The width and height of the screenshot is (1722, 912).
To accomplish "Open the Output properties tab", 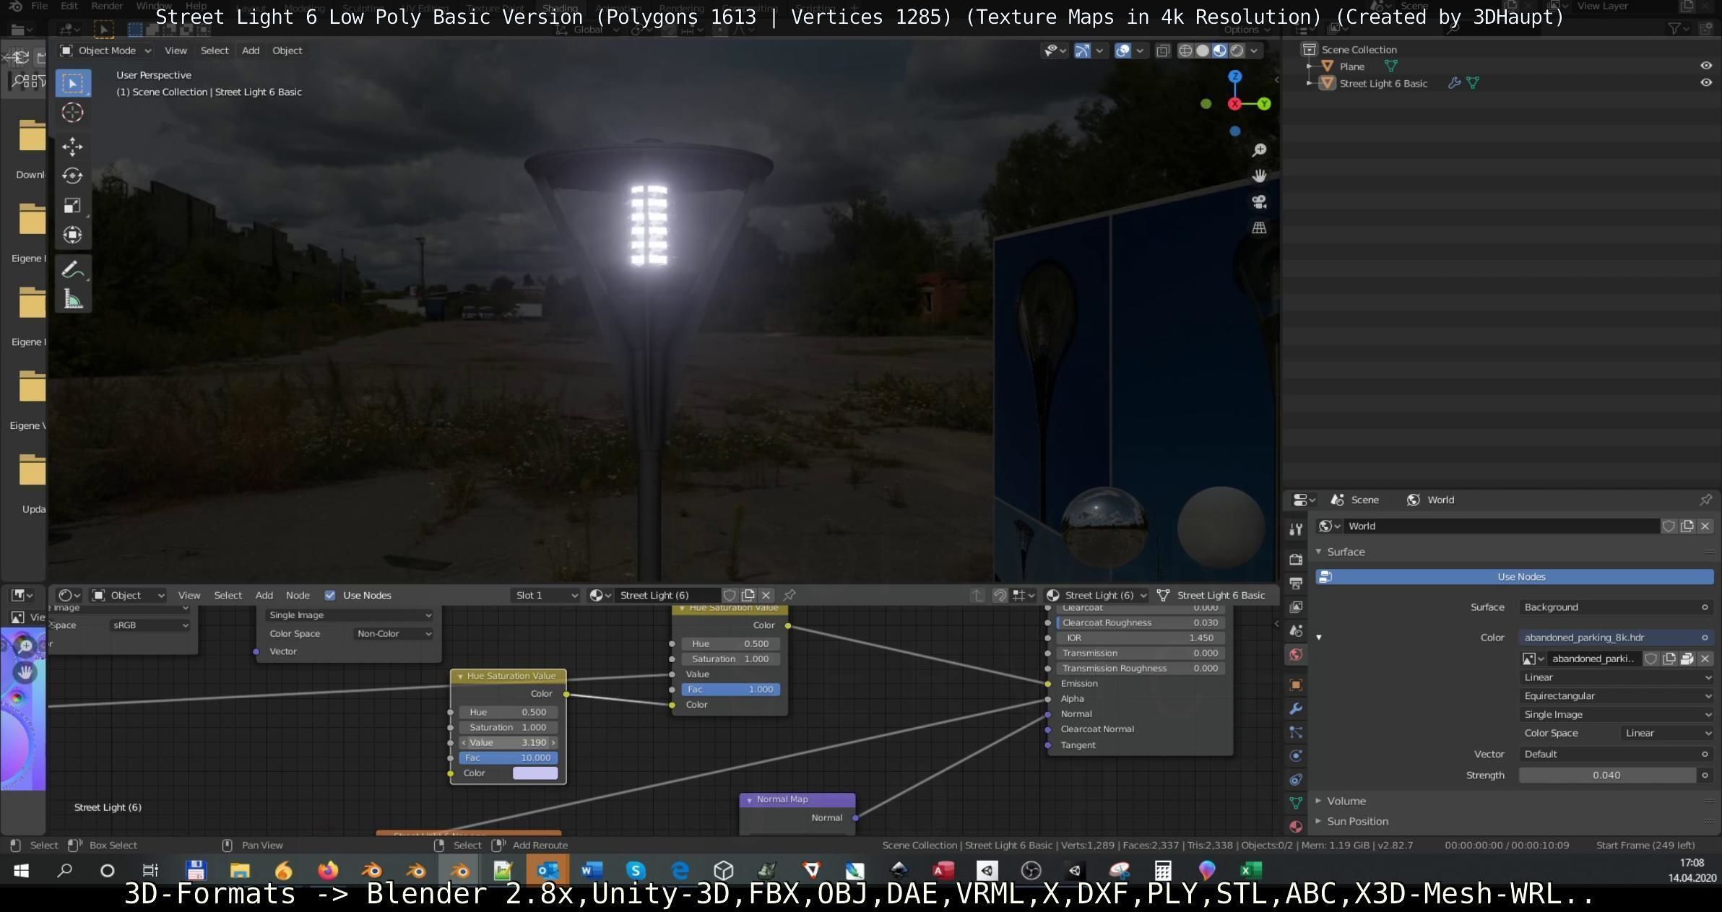I will click(x=1296, y=583).
